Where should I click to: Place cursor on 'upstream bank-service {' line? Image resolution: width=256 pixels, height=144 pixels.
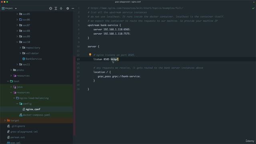pos(104,25)
